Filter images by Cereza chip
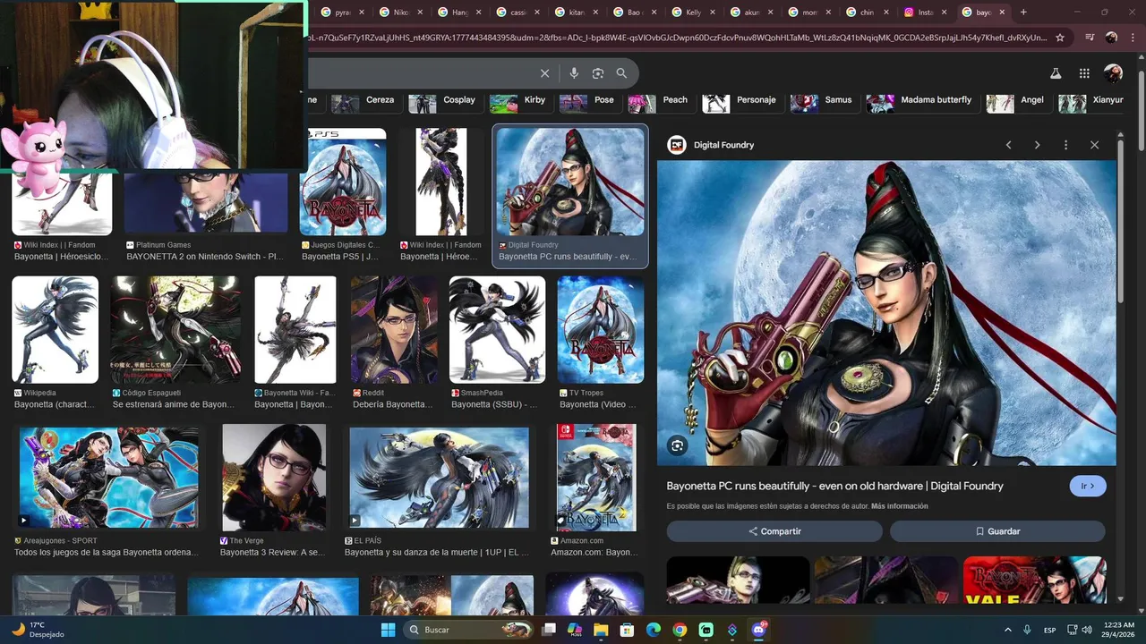1146x644 pixels. click(364, 100)
